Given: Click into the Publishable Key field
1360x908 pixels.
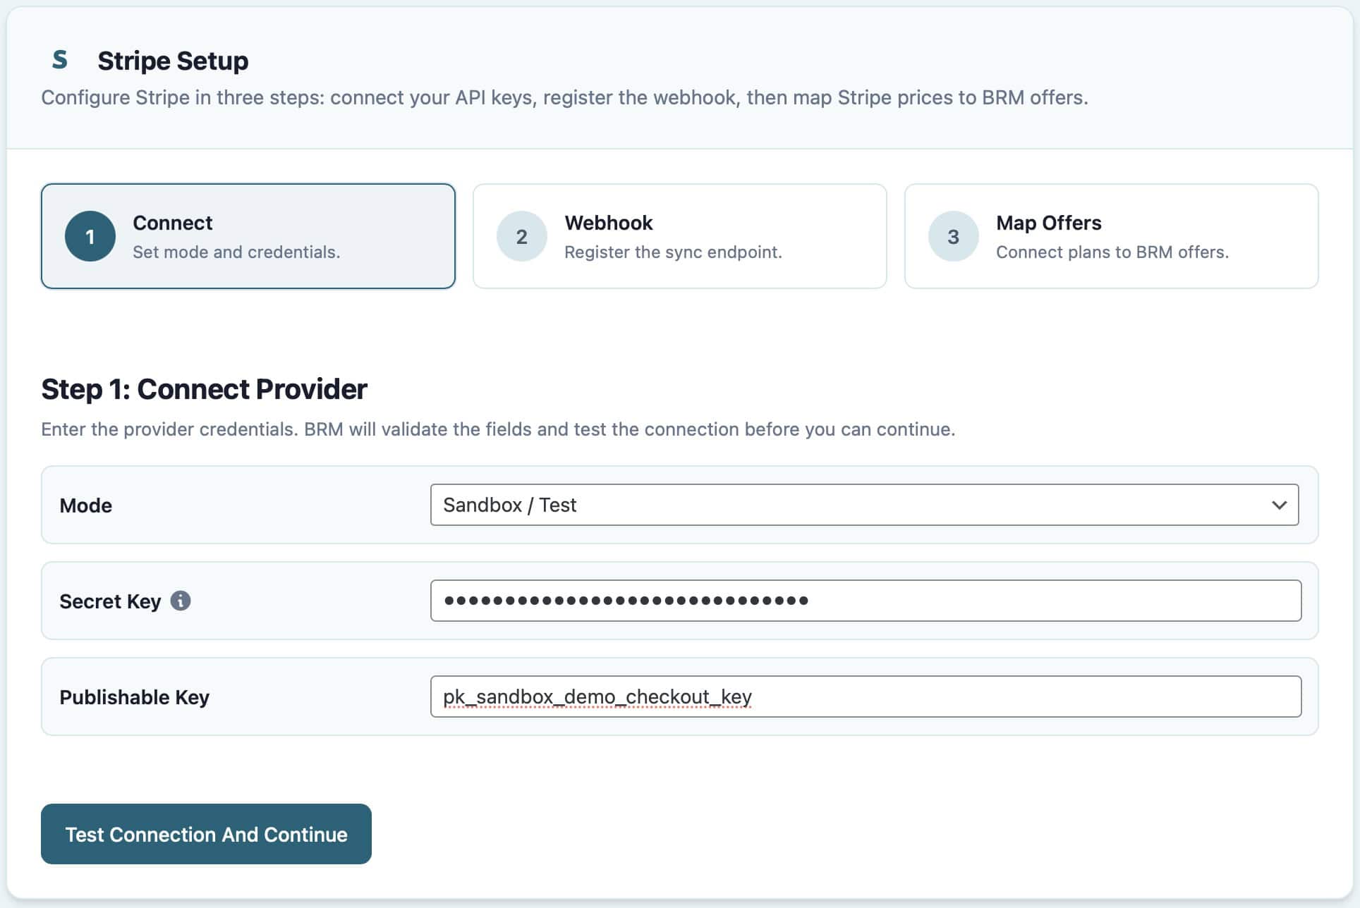Looking at the screenshot, I should (866, 697).
